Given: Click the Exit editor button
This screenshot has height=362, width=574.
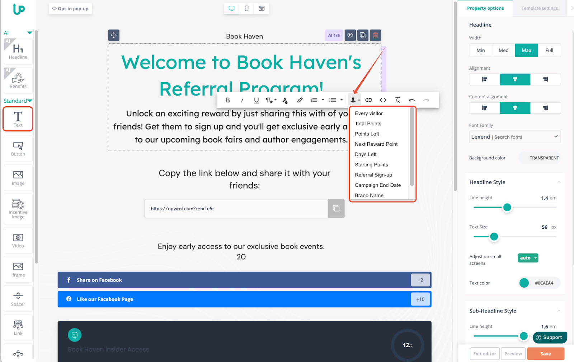Looking at the screenshot, I should [485, 354].
